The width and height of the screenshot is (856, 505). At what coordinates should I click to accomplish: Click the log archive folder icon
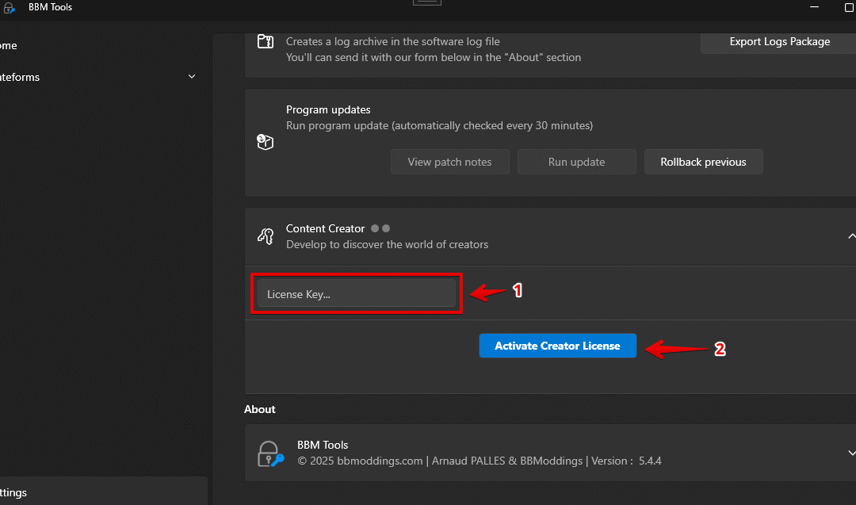pos(266,42)
